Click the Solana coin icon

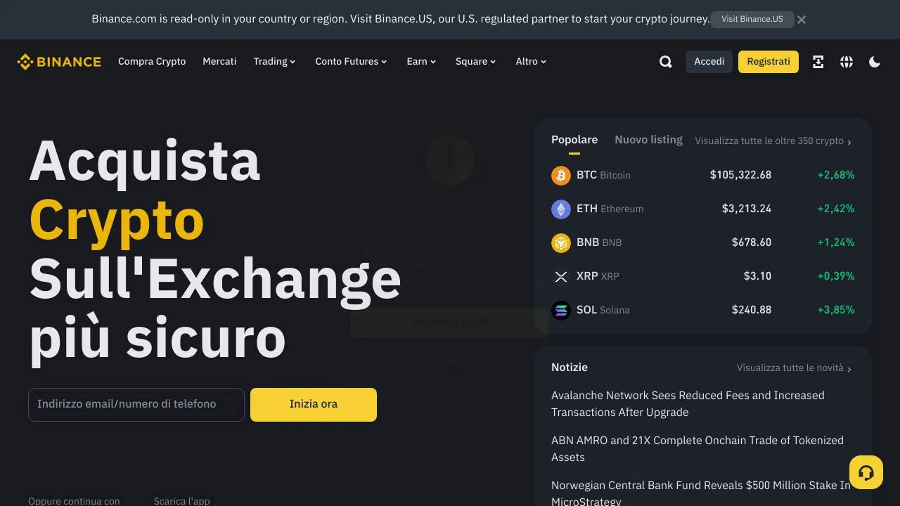560,310
